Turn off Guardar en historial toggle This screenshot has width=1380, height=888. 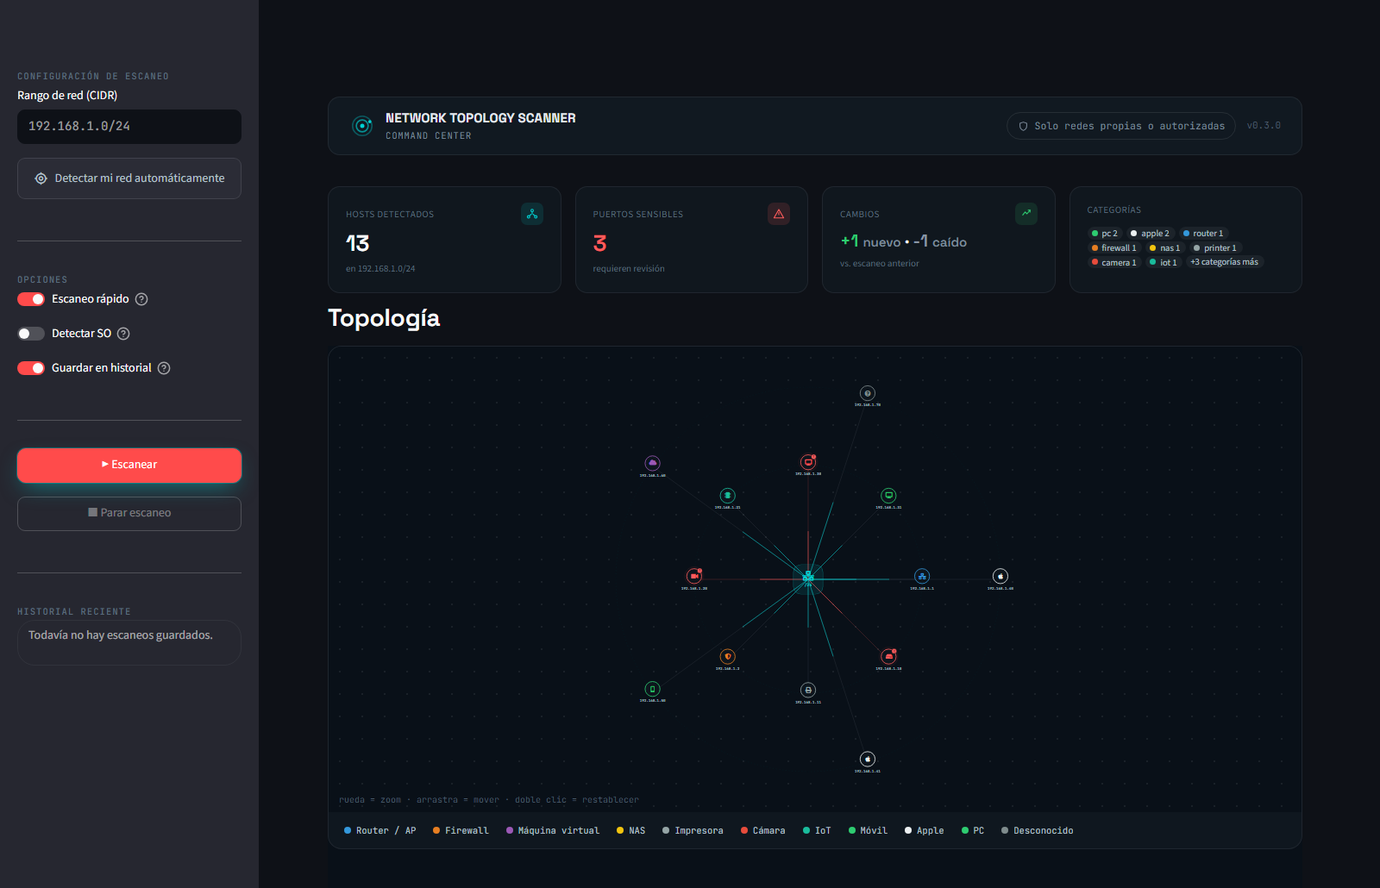31,368
